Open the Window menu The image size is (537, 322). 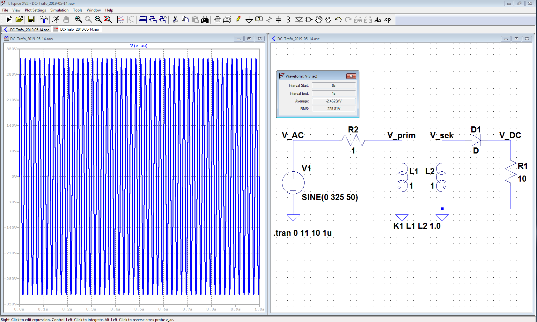tap(94, 10)
